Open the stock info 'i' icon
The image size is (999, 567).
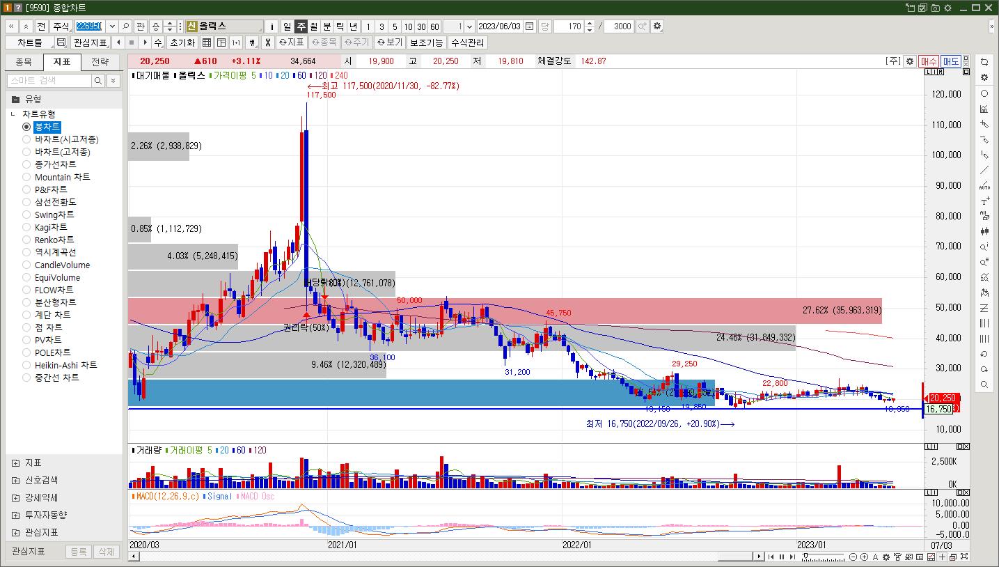(272, 26)
